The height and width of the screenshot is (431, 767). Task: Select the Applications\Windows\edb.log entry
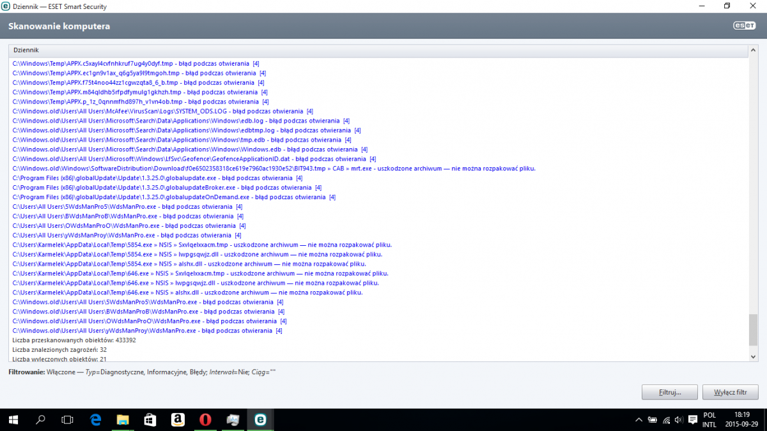point(181,121)
